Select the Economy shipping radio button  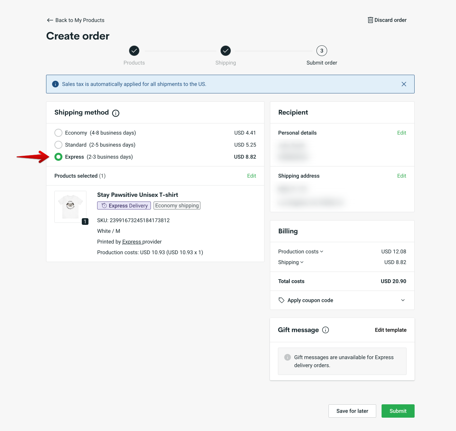coord(58,133)
